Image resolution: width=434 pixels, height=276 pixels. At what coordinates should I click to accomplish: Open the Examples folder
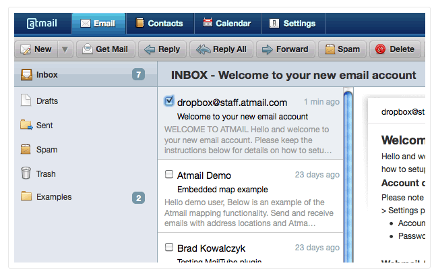point(86,197)
